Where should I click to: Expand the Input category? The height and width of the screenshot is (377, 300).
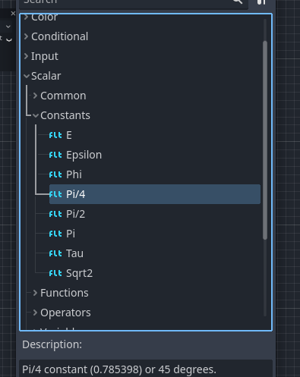(x=26, y=56)
